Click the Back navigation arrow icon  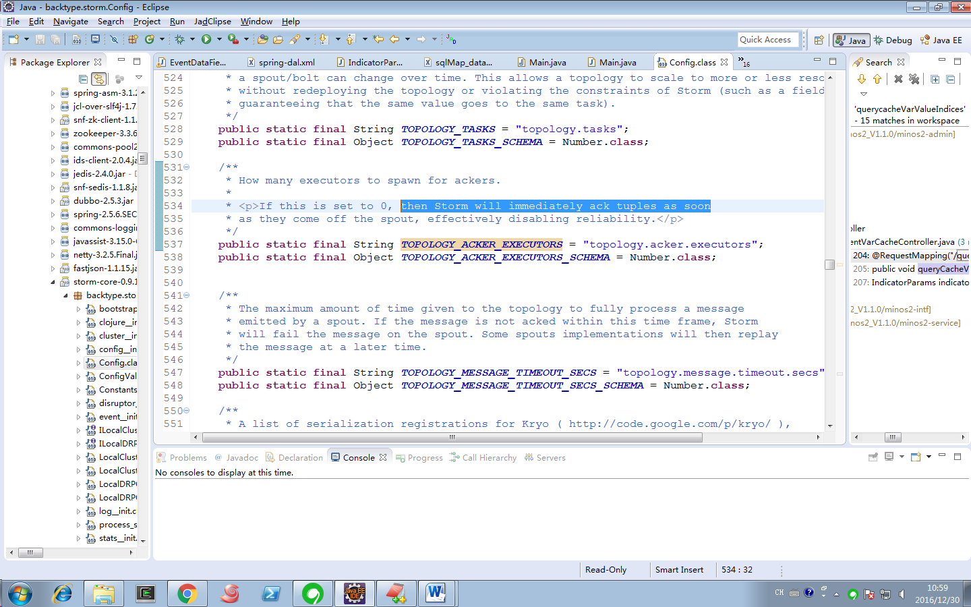[x=394, y=39]
